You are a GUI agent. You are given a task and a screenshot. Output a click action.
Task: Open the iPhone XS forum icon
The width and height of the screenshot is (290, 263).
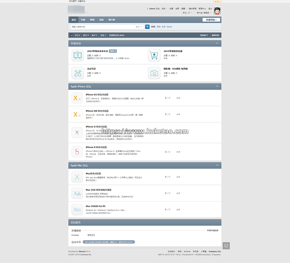(77, 98)
